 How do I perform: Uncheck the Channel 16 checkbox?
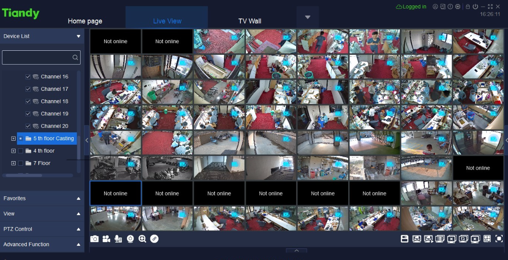click(28, 77)
